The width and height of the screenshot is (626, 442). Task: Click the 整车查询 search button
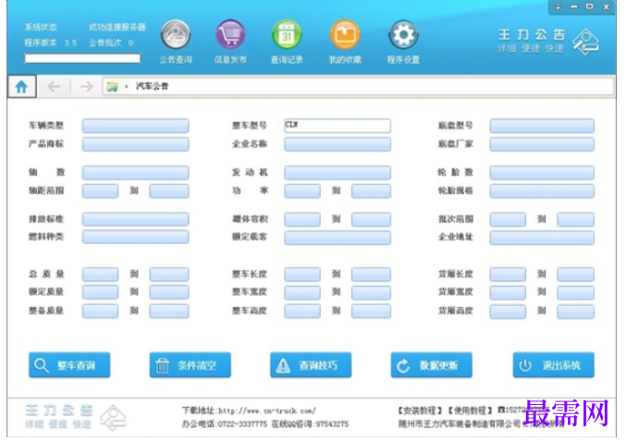[x=69, y=365]
